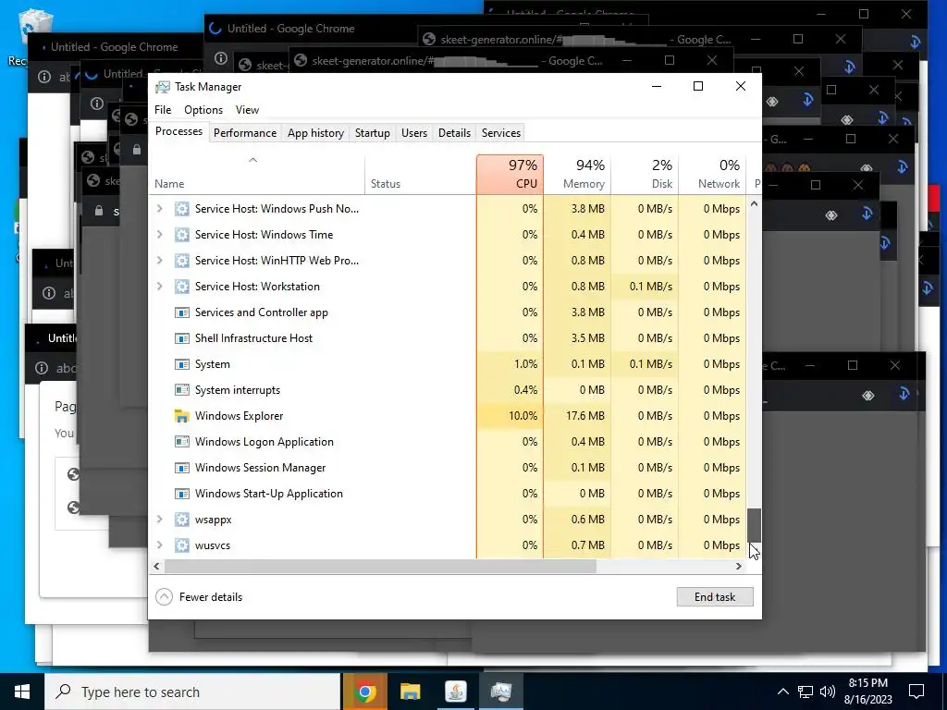Click the Task Manager title bar icon
Viewport: 947px width, 710px height.
(x=163, y=87)
